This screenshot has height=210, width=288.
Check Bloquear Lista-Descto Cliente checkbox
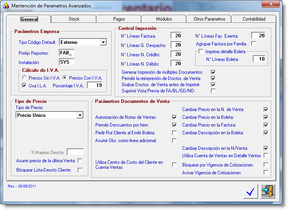80,170
